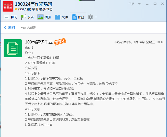The image size is (167, 137).
Task: Maximize the group window
Action: [155, 4]
